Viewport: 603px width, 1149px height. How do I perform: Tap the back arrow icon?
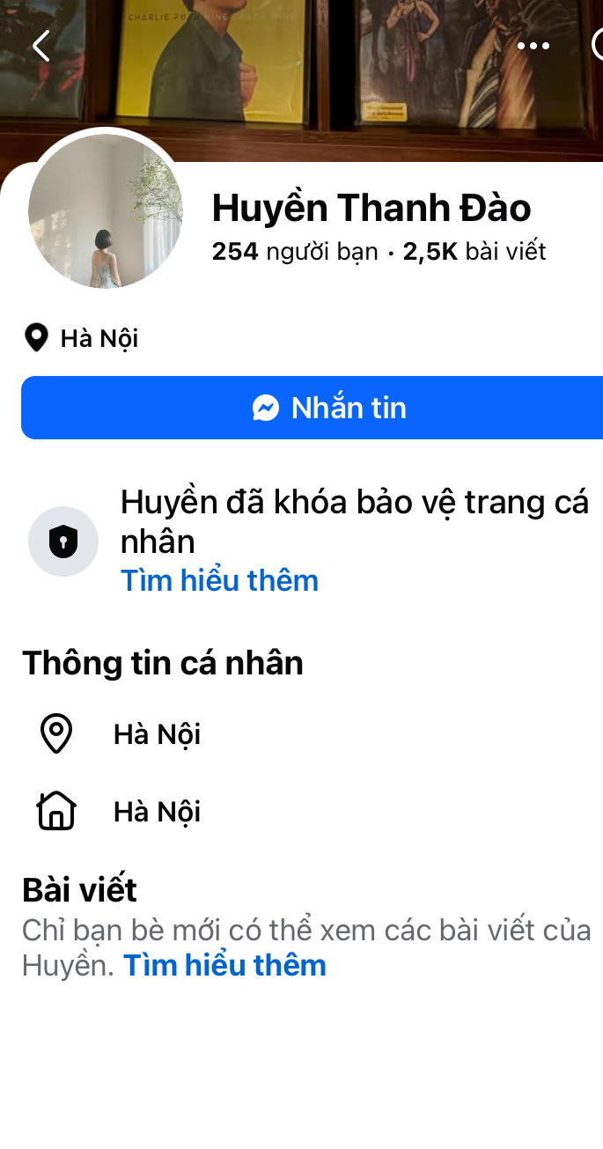40,46
